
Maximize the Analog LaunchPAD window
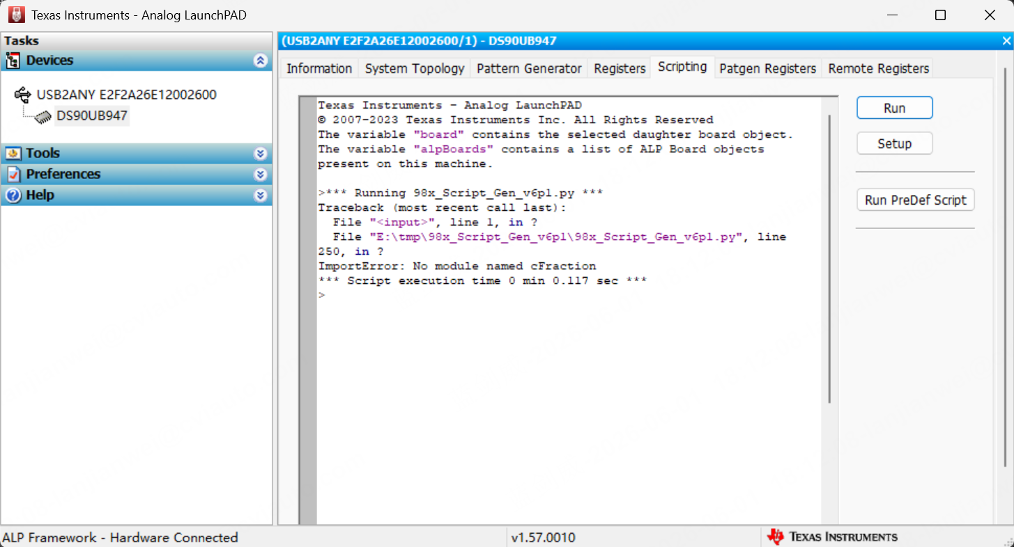[941, 15]
